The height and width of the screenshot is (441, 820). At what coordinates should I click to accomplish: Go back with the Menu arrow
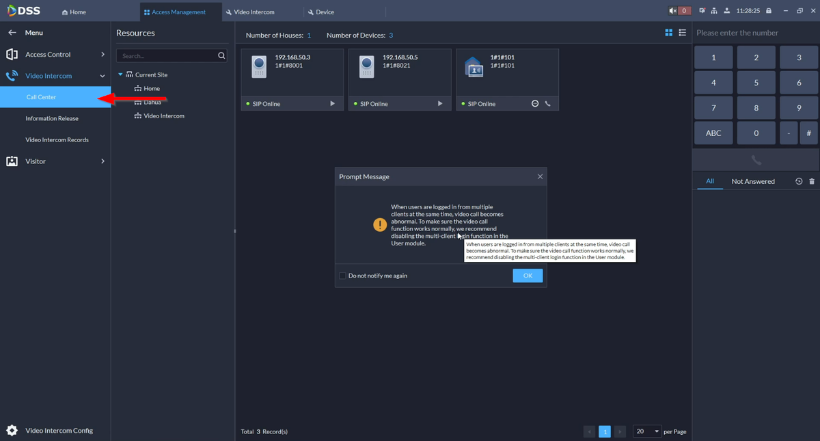pos(12,33)
